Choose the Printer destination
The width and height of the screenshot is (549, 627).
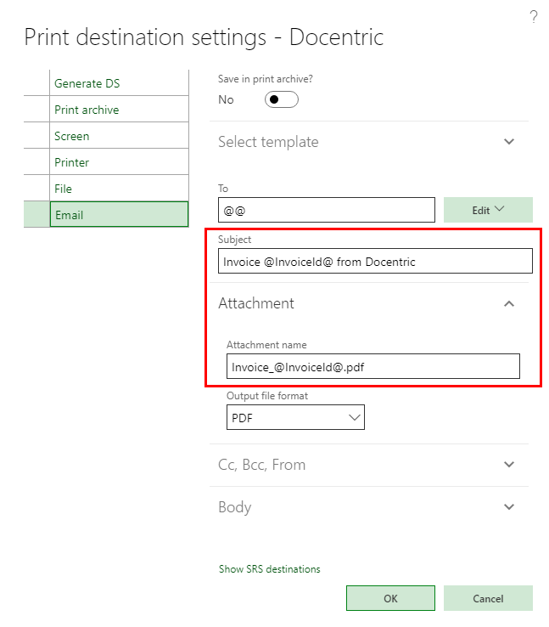pyautogui.click(x=72, y=162)
